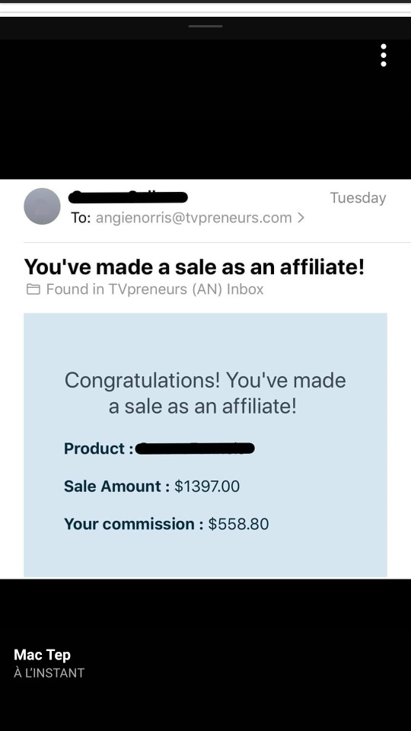Tap the gray sender avatar circle
Image resolution: width=411 pixels, height=731 pixels.
(42, 206)
